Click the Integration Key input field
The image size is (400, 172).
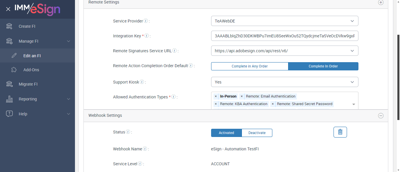click(284, 36)
